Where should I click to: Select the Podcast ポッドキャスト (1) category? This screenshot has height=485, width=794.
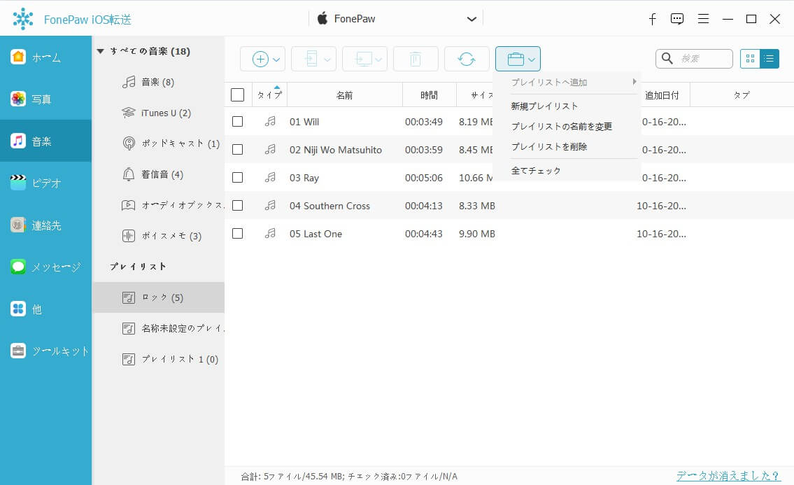[x=158, y=143]
